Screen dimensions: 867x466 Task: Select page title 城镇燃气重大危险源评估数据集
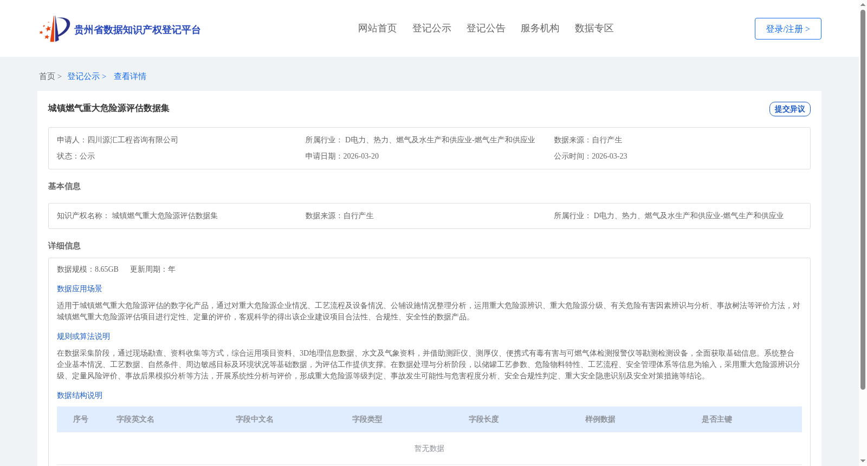[108, 108]
